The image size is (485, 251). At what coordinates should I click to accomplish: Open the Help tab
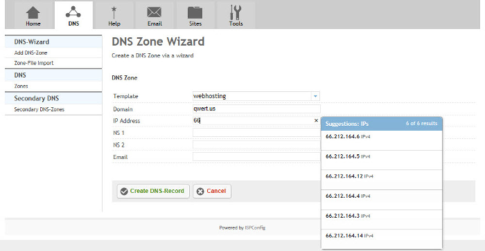[114, 15]
